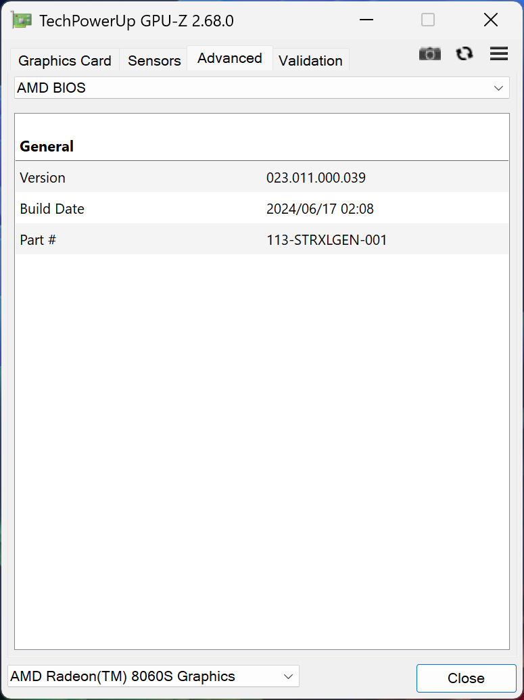
Task: Open the Sensors tab
Action: (154, 61)
